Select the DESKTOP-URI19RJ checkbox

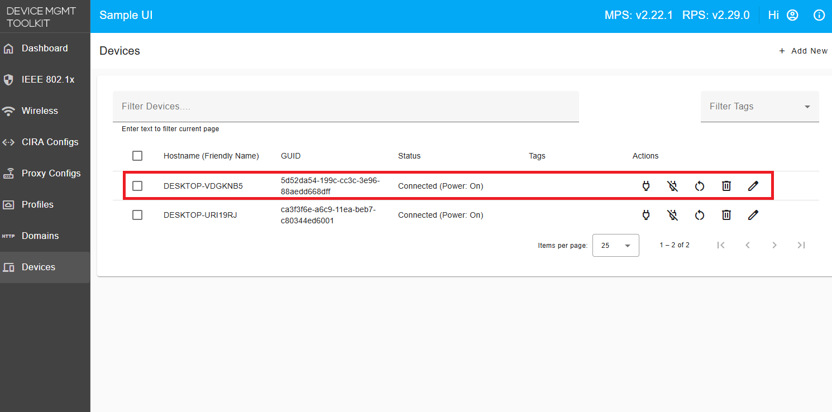click(137, 215)
